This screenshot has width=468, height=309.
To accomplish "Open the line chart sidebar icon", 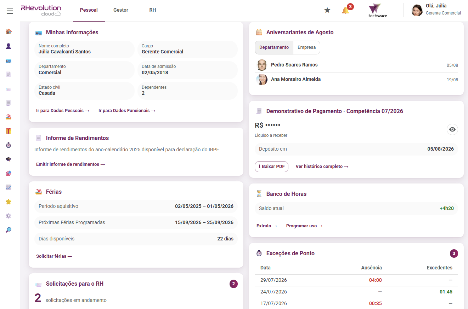I will click(9, 188).
